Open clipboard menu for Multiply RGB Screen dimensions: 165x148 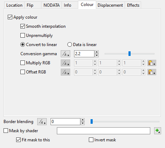(x=152, y=63)
